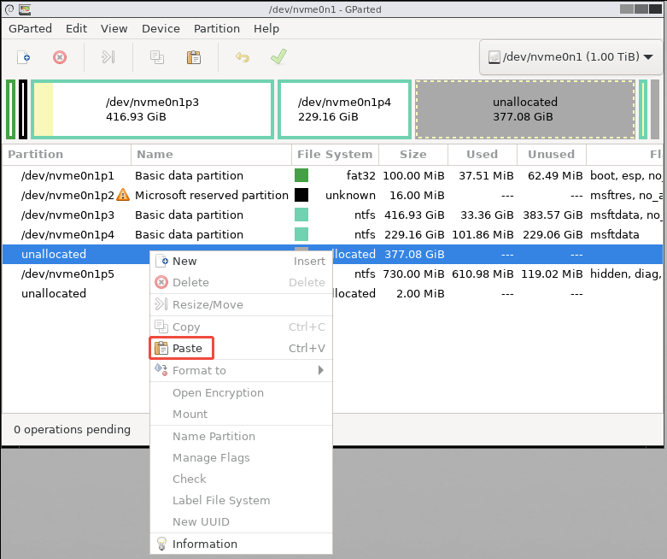The height and width of the screenshot is (559, 667).
Task: Choose New in the context menu
Action: [241, 261]
